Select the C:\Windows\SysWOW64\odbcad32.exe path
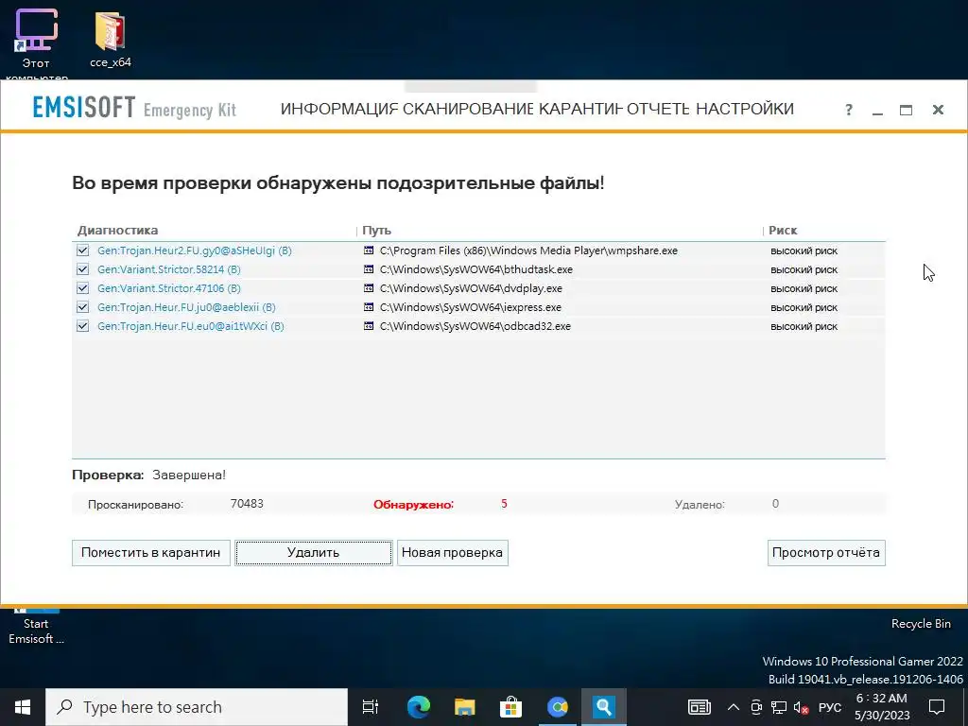 475,326
